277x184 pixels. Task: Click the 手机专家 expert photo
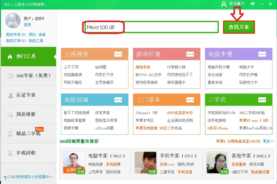click(146, 163)
